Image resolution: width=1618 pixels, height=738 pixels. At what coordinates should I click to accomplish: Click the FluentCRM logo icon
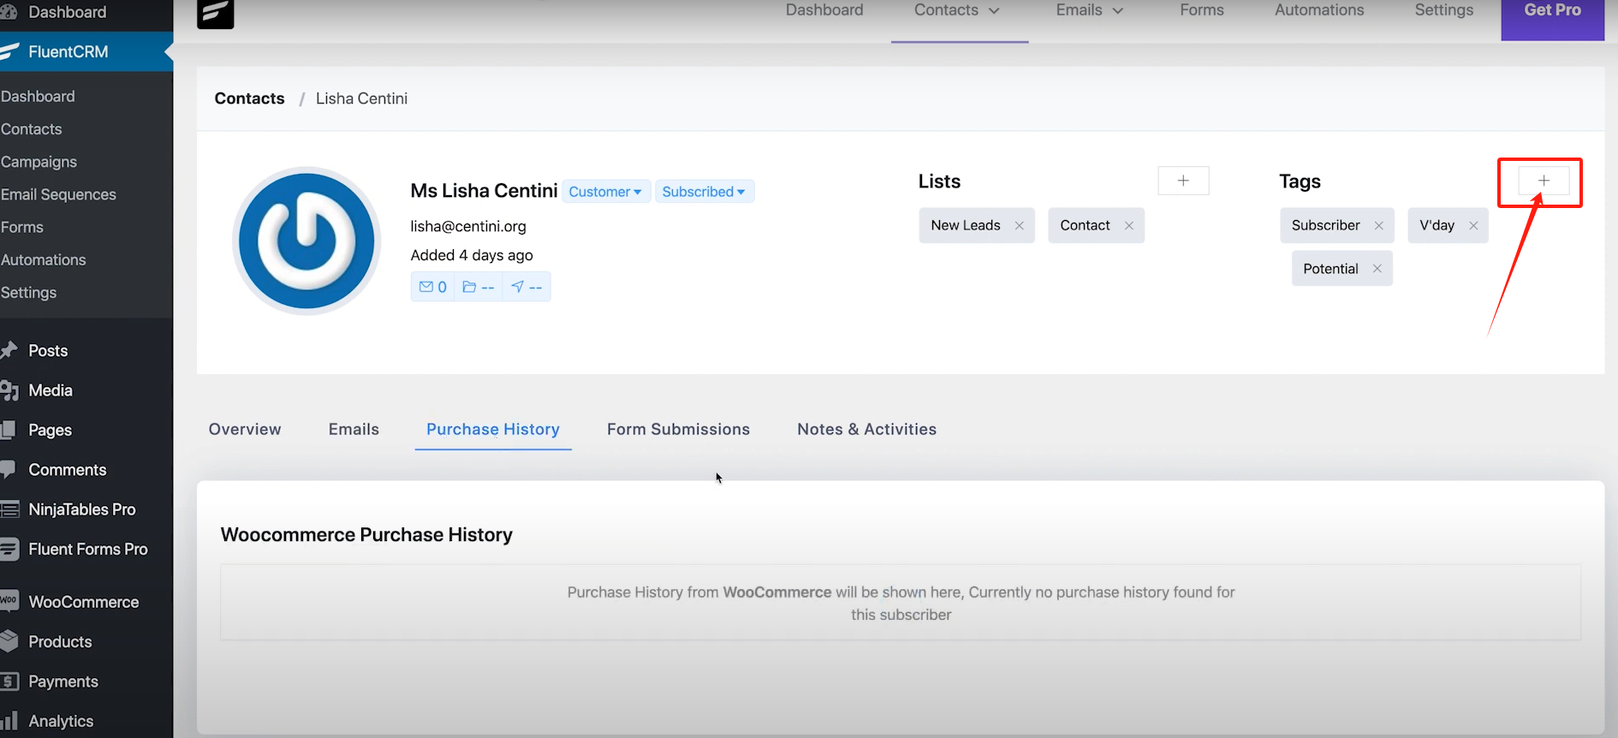(x=216, y=13)
